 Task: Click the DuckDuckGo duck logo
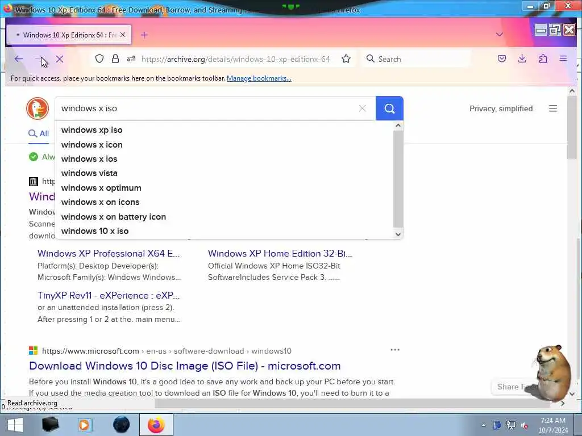(x=38, y=108)
